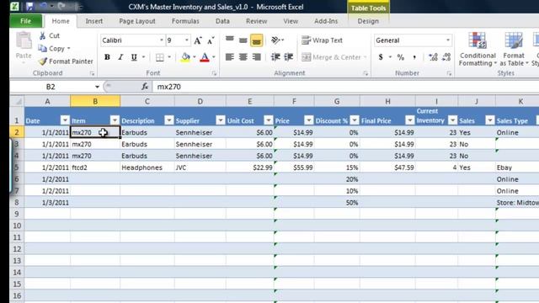Image resolution: width=539 pixels, height=303 pixels.
Task: Decrease font size with Shrink Font
Action: (x=211, y=40)
